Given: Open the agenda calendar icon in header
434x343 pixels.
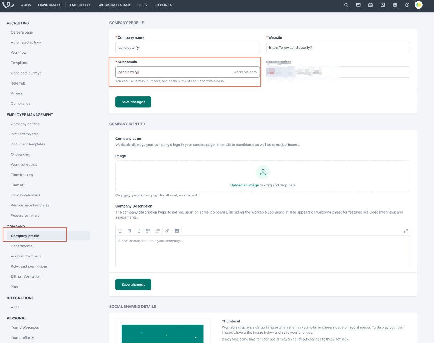Looking at the screenshot, I should pyautogui.click(x=371, y=5).
